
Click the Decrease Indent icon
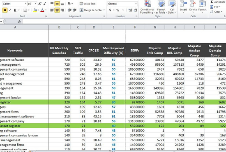69,10
